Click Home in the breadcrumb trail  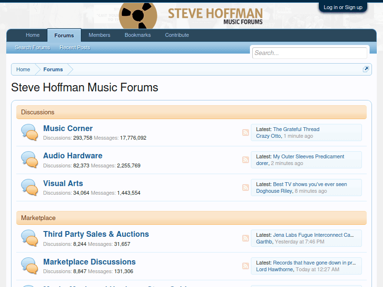(23, 69)
